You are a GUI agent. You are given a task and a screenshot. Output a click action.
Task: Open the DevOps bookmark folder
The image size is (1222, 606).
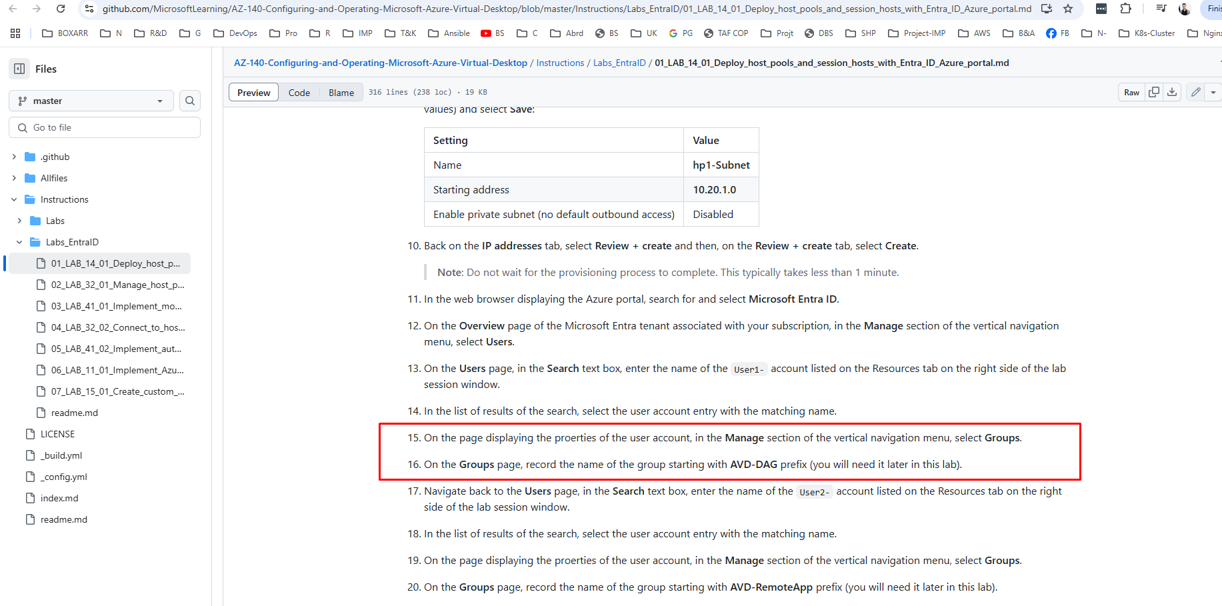[235, 33]
